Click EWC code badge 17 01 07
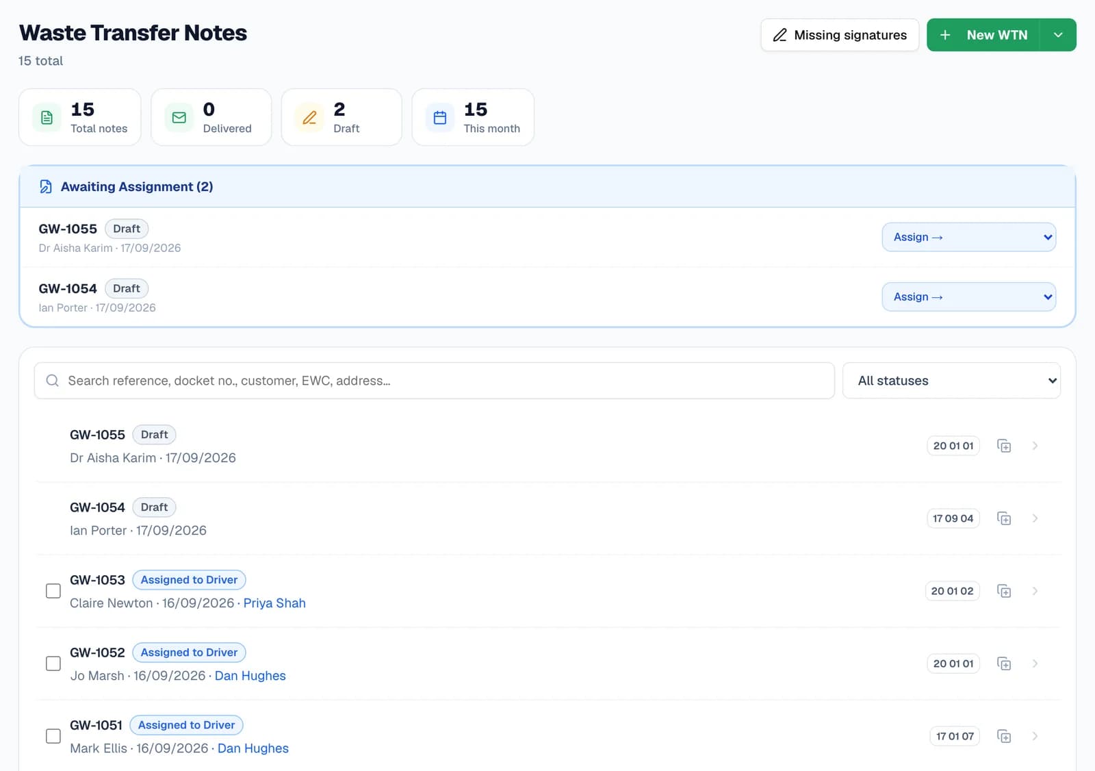The image size is (1095, 771). [x=955, y=736]
